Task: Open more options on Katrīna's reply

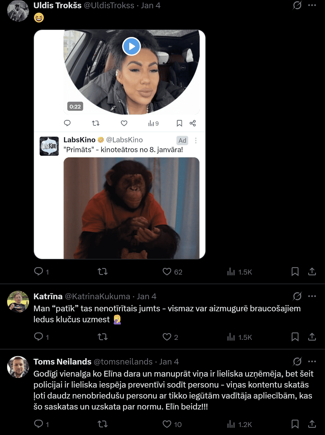Action: (x=312, y=296)
